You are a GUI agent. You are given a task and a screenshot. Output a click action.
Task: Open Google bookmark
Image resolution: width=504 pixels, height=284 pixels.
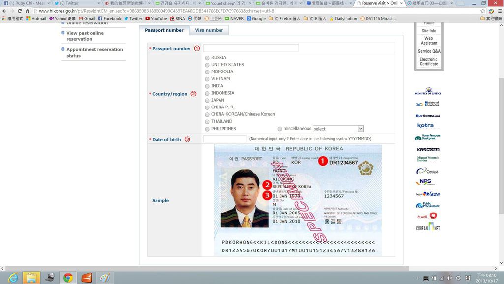[256, 18]
